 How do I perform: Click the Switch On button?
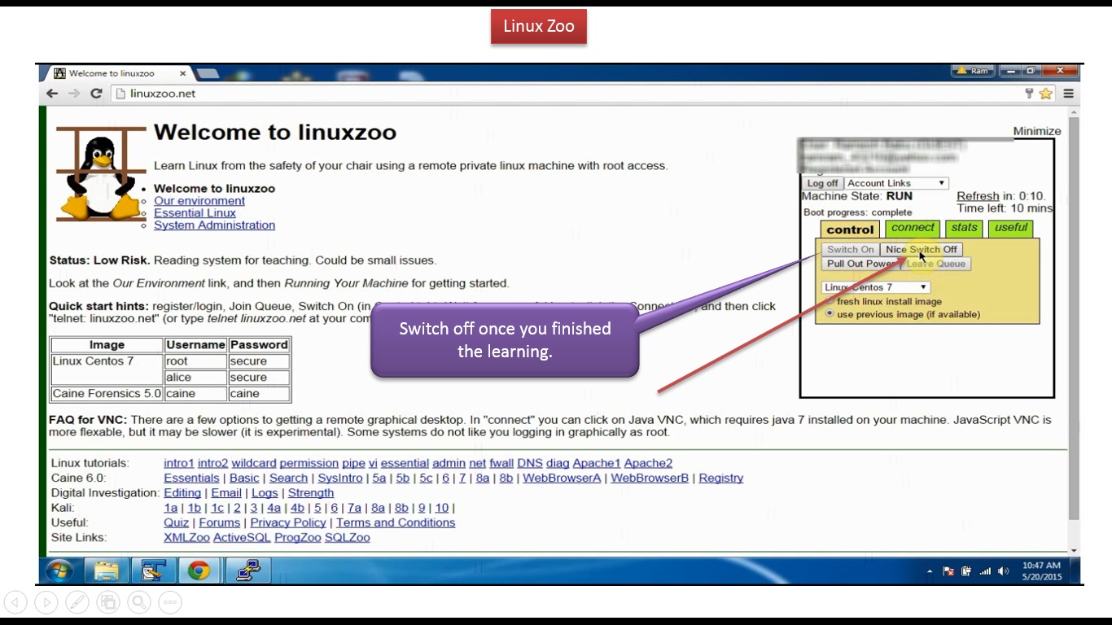pyautogui.click(x=851, y=250)
